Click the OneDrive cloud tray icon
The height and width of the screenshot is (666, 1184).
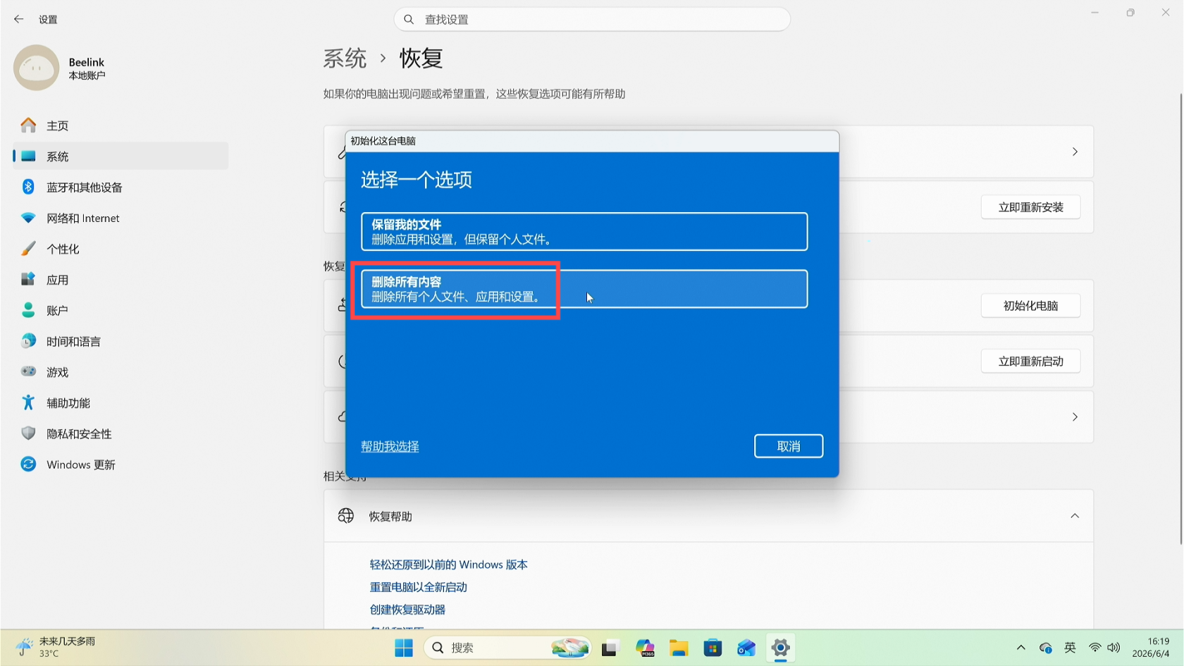(1046, 648)
